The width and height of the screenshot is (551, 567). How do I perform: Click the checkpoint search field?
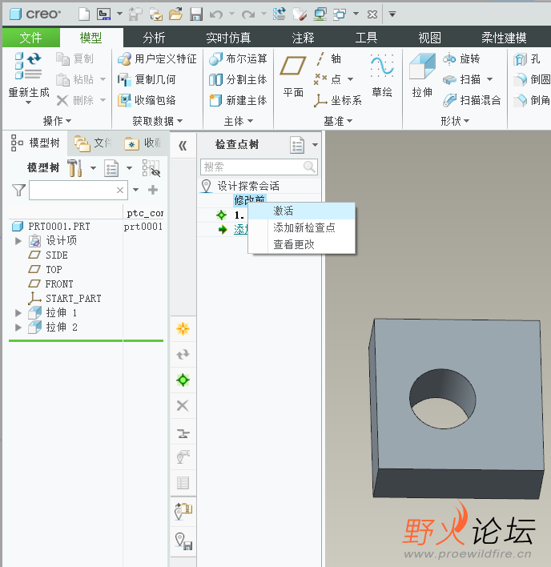[x=259, y=167]
